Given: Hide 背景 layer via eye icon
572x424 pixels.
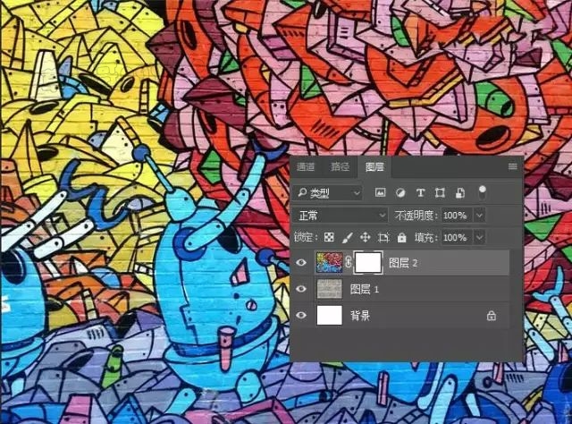Looking at the screenshot, I should pos(301,315).
